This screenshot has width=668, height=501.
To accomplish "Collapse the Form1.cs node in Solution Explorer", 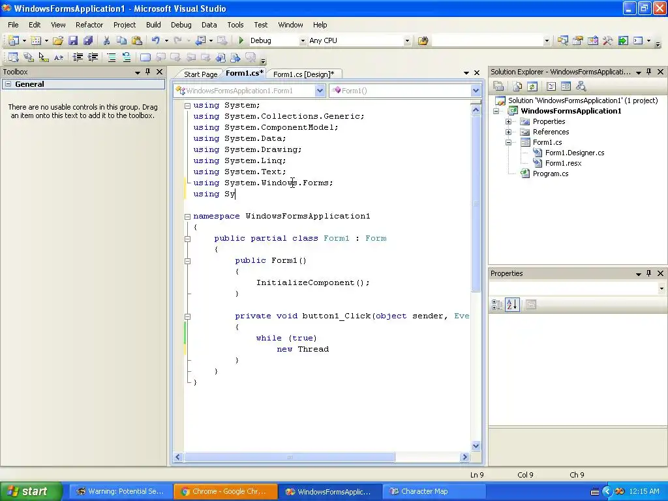I will tap(508, 142).
